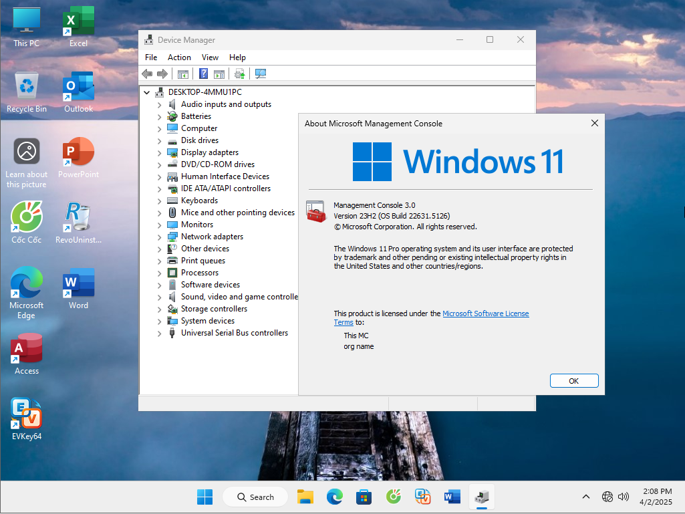Expand the Disk drives category
685x514 pixels.
click(x=160, y=141)
